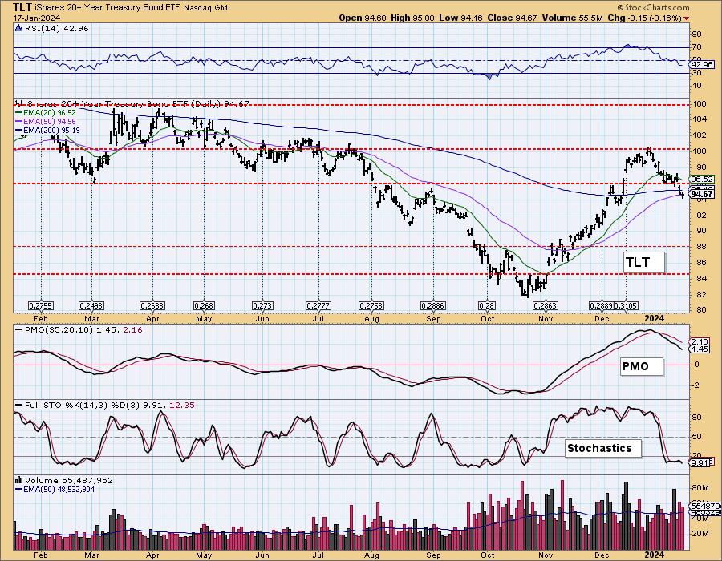
Task: Click the 0.2777 cycle label near Jul
Action: (318, 306)
